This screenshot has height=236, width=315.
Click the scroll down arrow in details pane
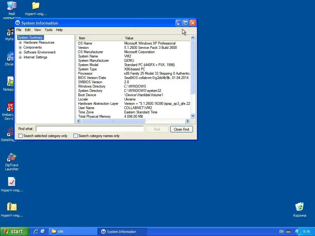pos(193,116)
